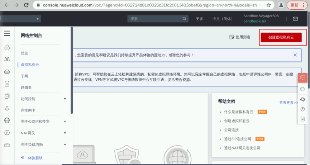Screen dimensions: 310x165
Task: Open the 更多 menu in top bar
Action: tap(200, 19)
